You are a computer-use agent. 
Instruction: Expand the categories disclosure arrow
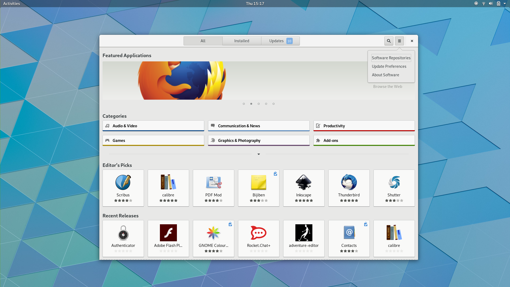[258, 154]
